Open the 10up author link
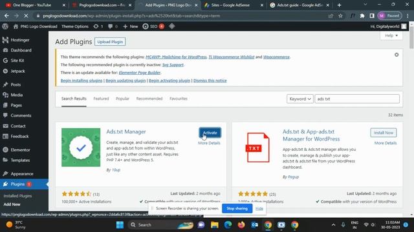The image size is (414, 232). [x=116, y=170]
